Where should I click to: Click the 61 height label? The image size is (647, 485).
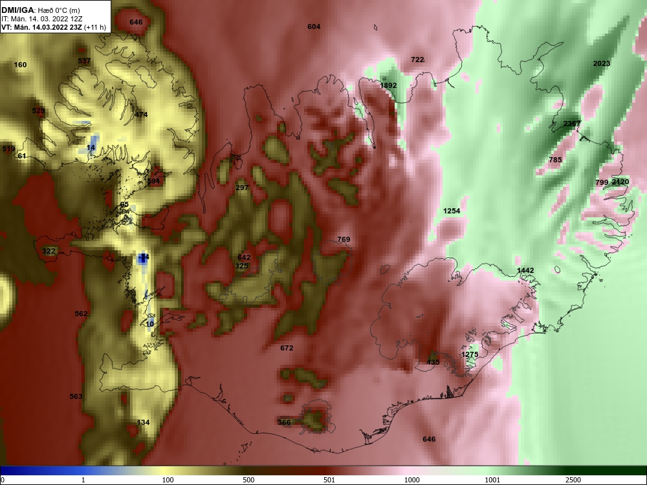22,155
